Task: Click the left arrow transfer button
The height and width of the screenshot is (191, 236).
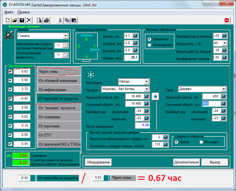Action: (x=155, y=96)
